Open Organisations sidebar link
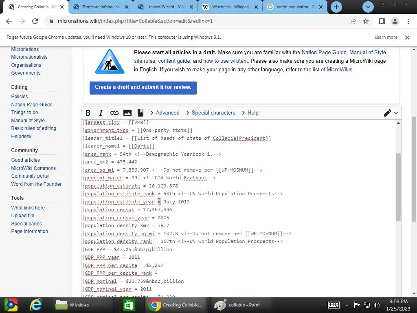Screen dimensions: 417x313 (x=26, y=65)
